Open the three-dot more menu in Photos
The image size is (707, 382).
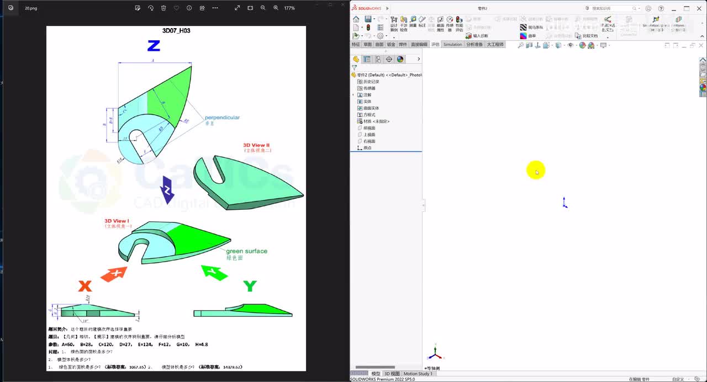click(215, 8)
